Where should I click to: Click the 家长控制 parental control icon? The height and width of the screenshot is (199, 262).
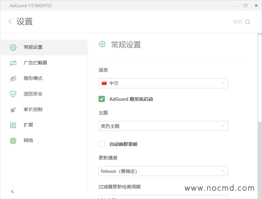[13, 110]
